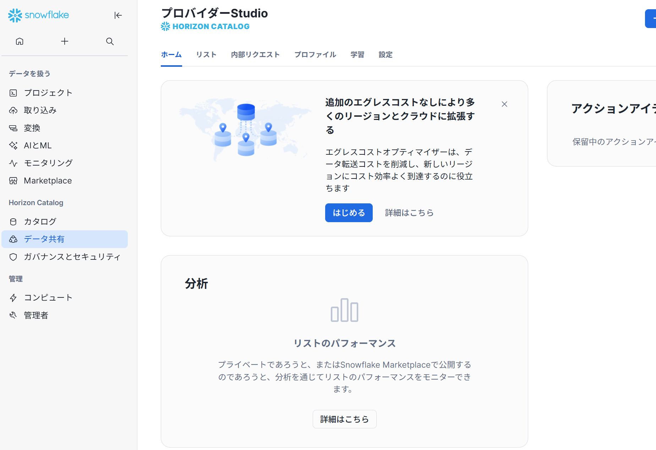
Task: Open the プロファイル tab
Action: pos(315,55)
